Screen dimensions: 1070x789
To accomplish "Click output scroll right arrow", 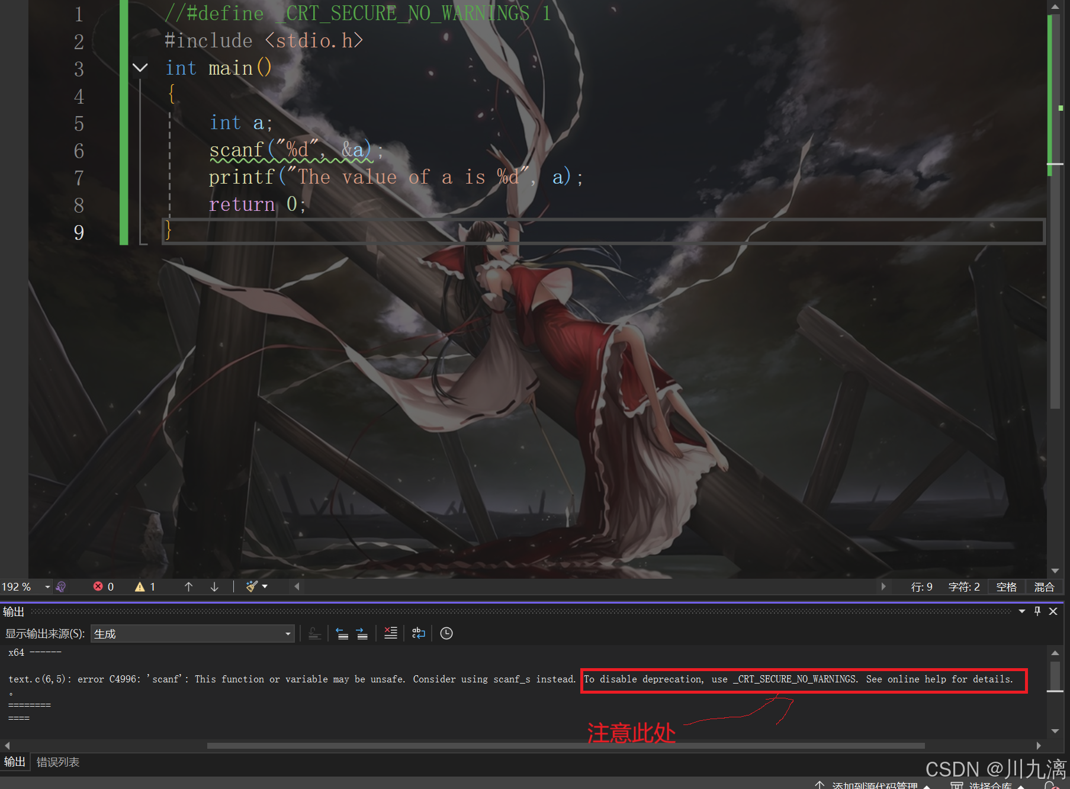I will tap(1039, 746).
